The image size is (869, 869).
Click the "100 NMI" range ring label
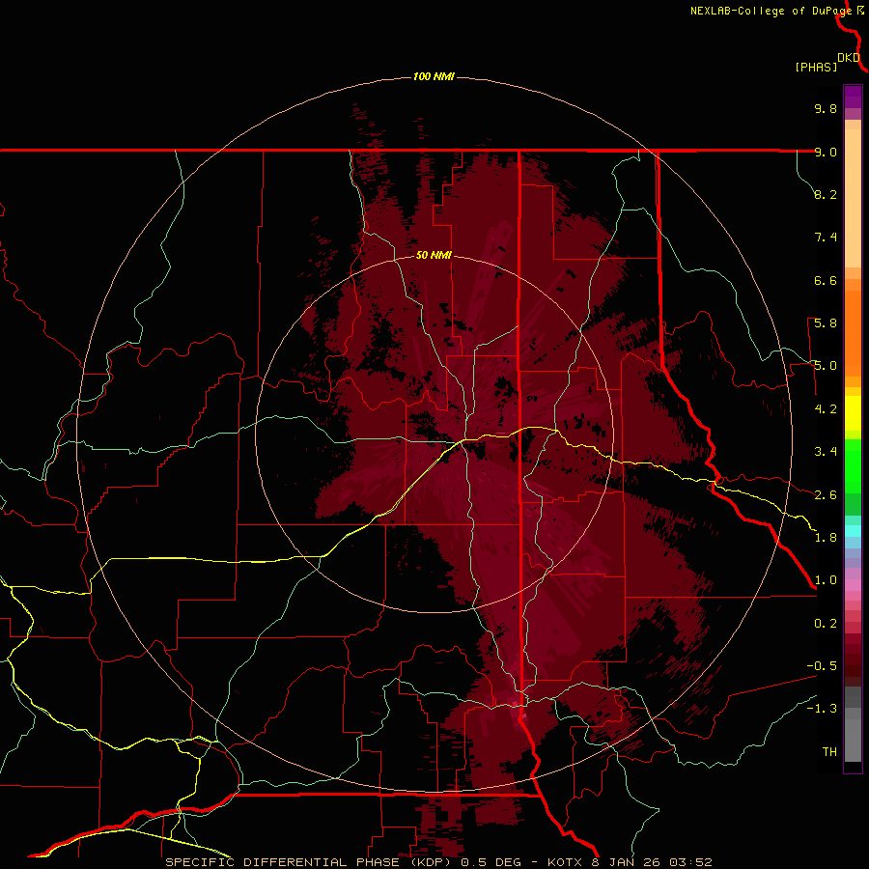tap(434, 76)
